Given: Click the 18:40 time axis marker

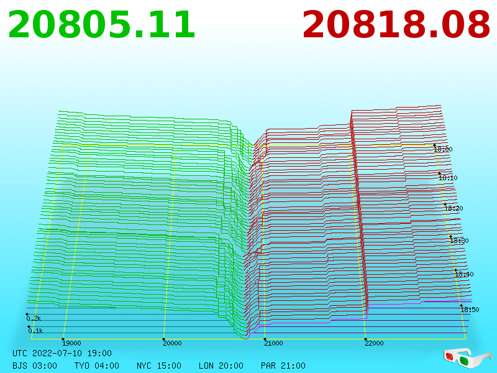Looking at the screenshot, I should click(x=464, y=274).
